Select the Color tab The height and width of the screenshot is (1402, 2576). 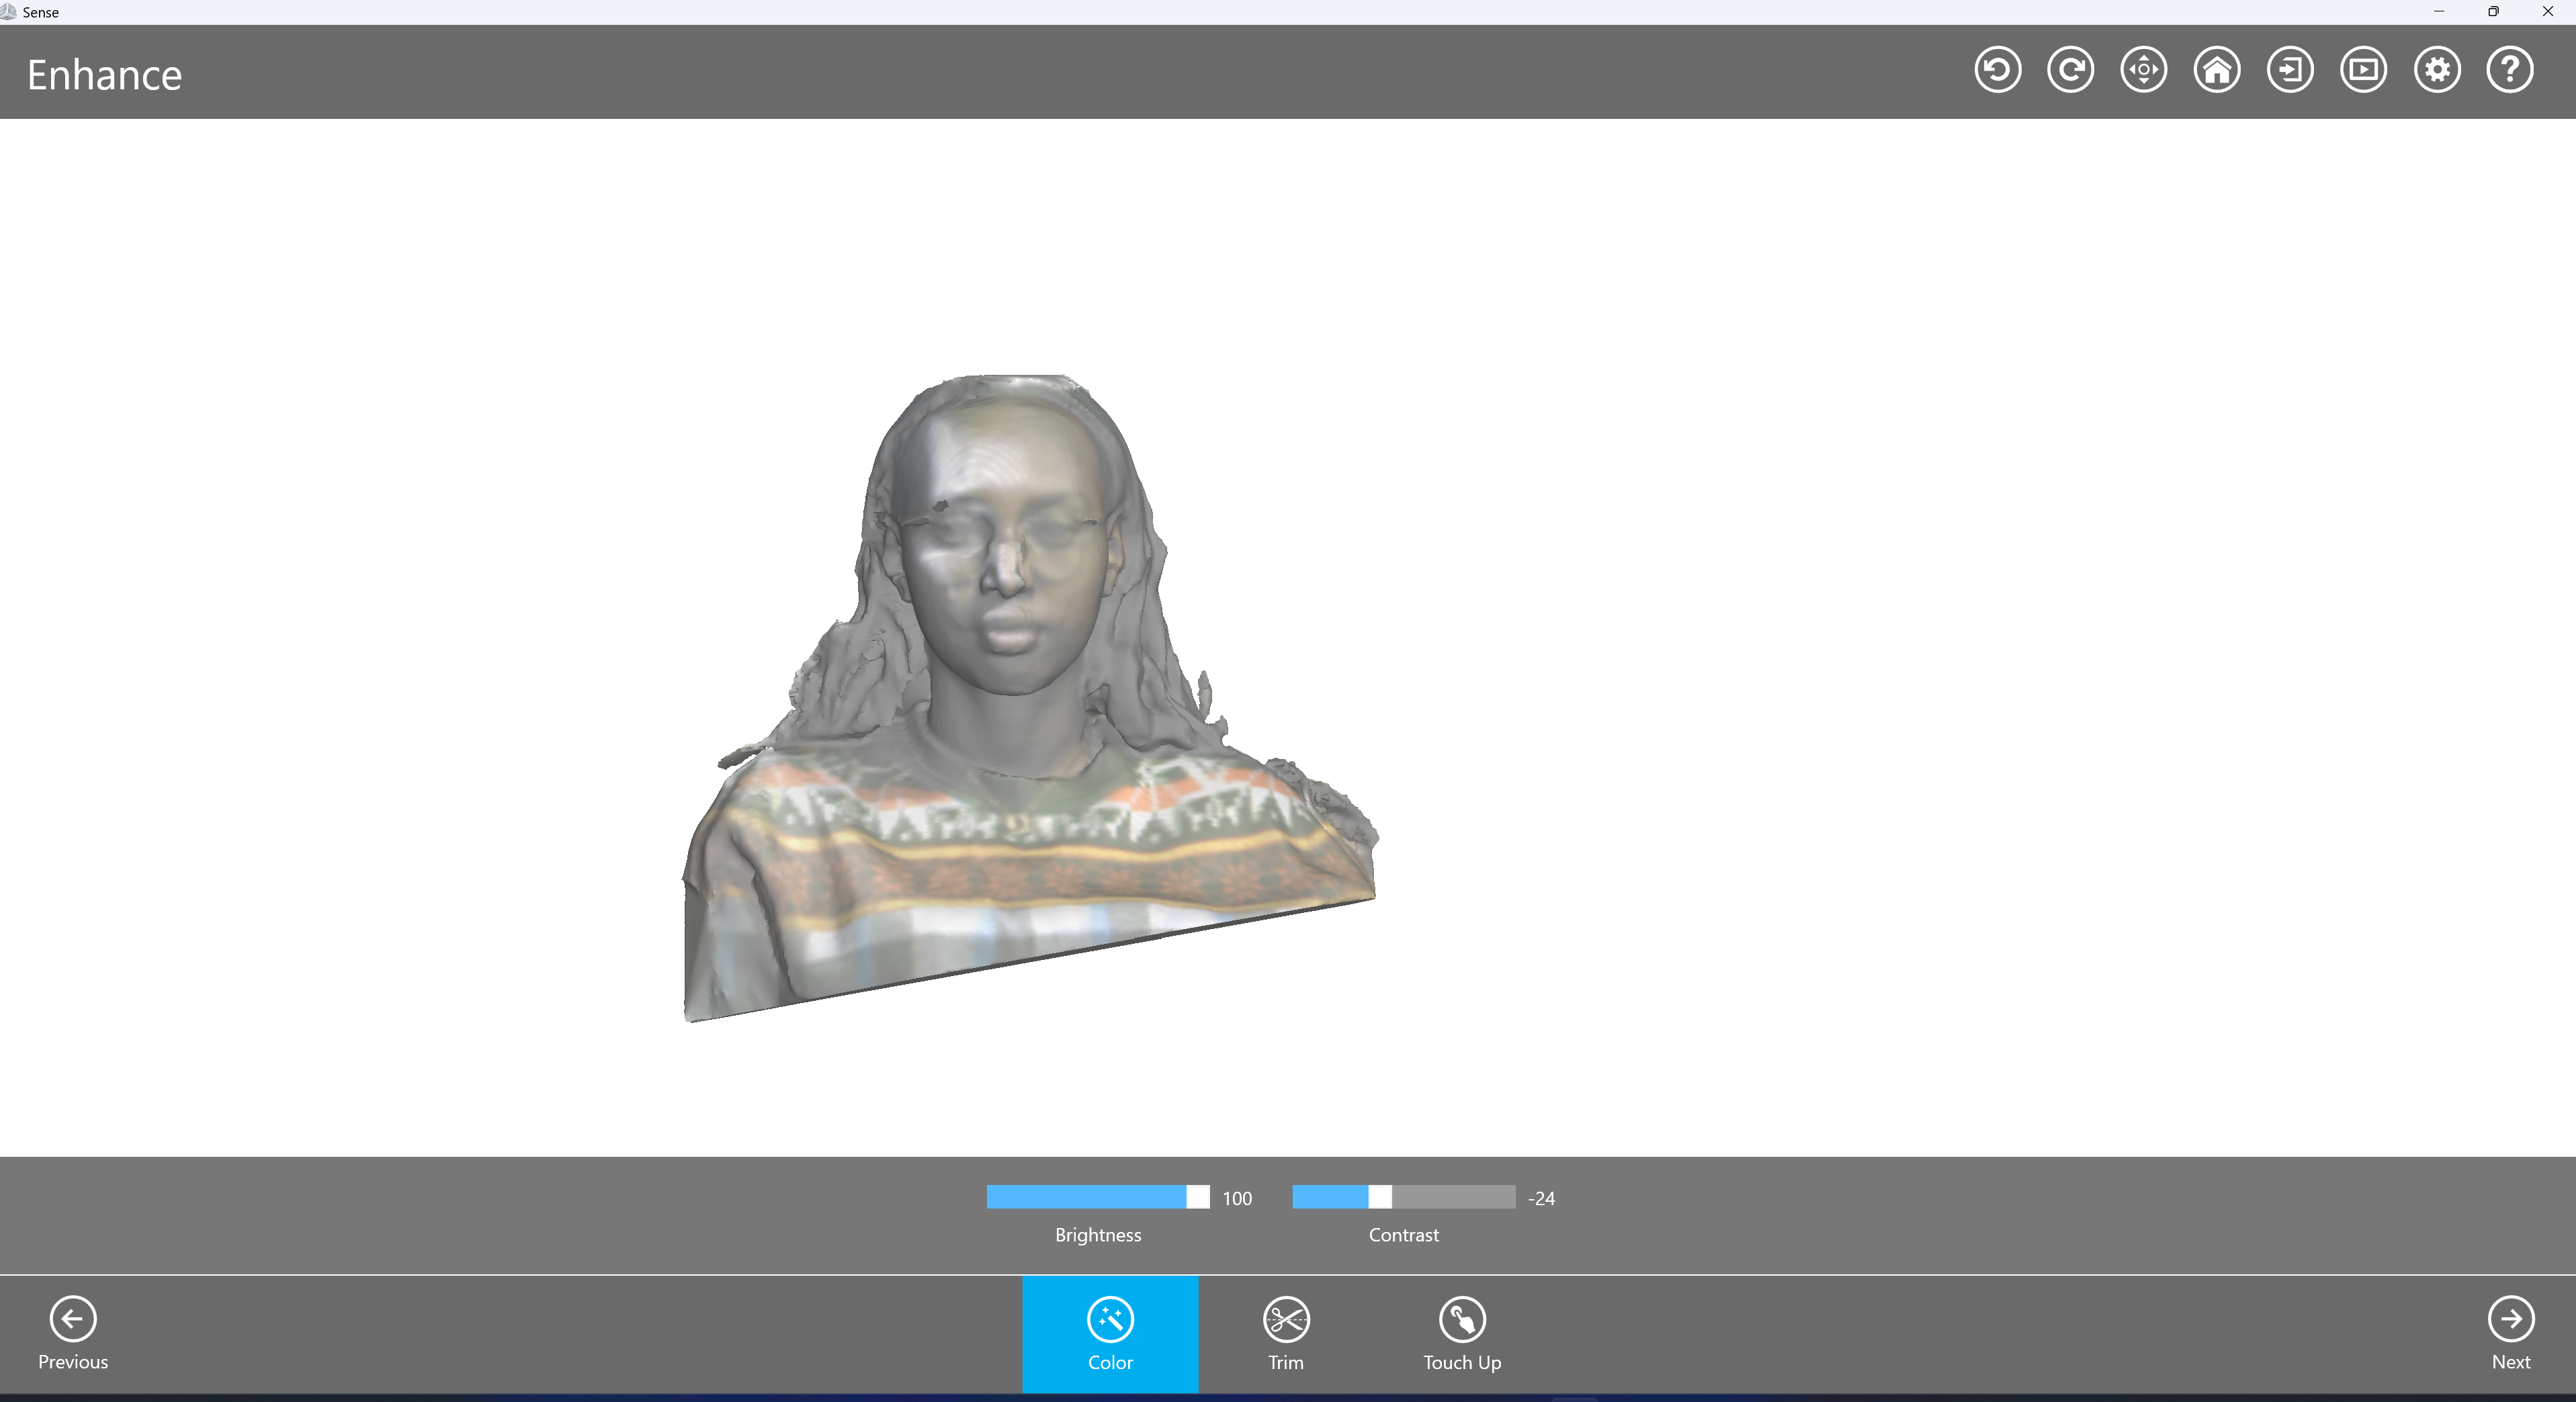coord(1110,1333)
